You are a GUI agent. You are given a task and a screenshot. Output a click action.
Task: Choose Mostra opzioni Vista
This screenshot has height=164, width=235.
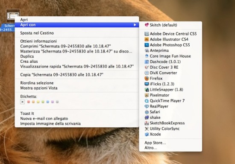point(77,88)
